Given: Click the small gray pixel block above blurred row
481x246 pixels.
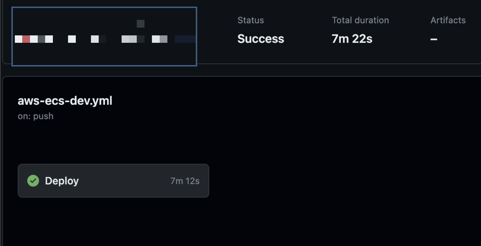Looking at the screenshot, I should 140,24.
